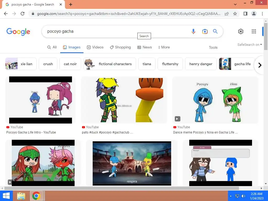Screen dimensions: 268x201
Task: Open thumbnail with red-haired green armor characters
Action: 43,163
